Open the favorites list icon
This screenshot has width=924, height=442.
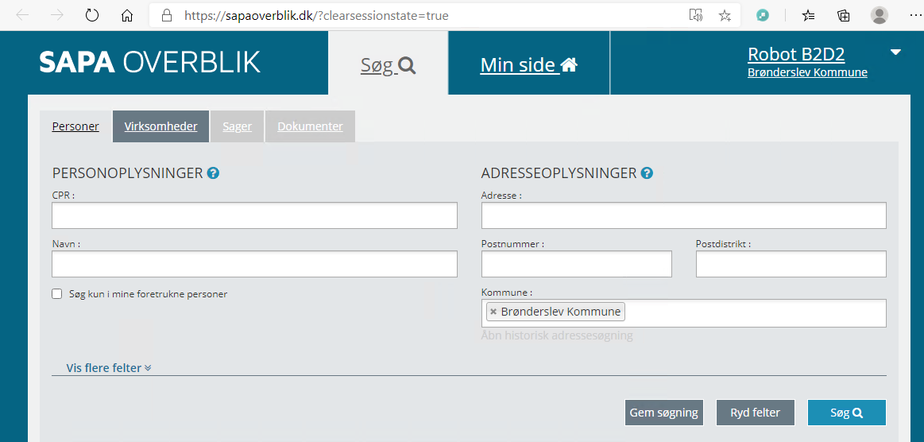pos(809,15)
